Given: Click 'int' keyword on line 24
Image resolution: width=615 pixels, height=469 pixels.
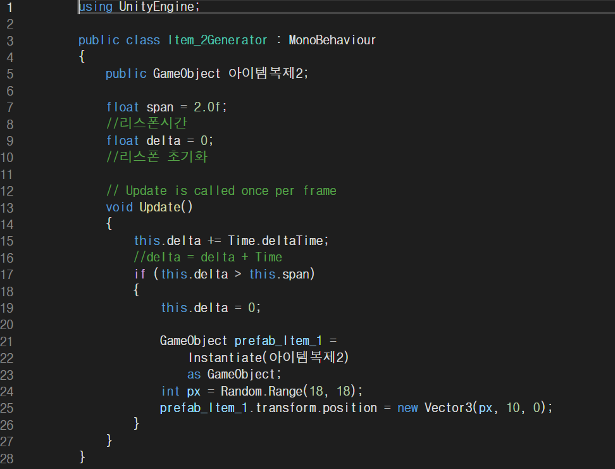Looking at the screenshot, I should 170,391.
